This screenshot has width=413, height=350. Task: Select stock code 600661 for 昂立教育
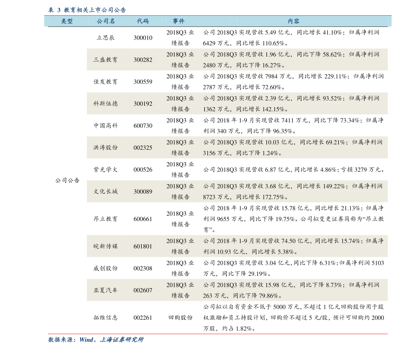143,219
